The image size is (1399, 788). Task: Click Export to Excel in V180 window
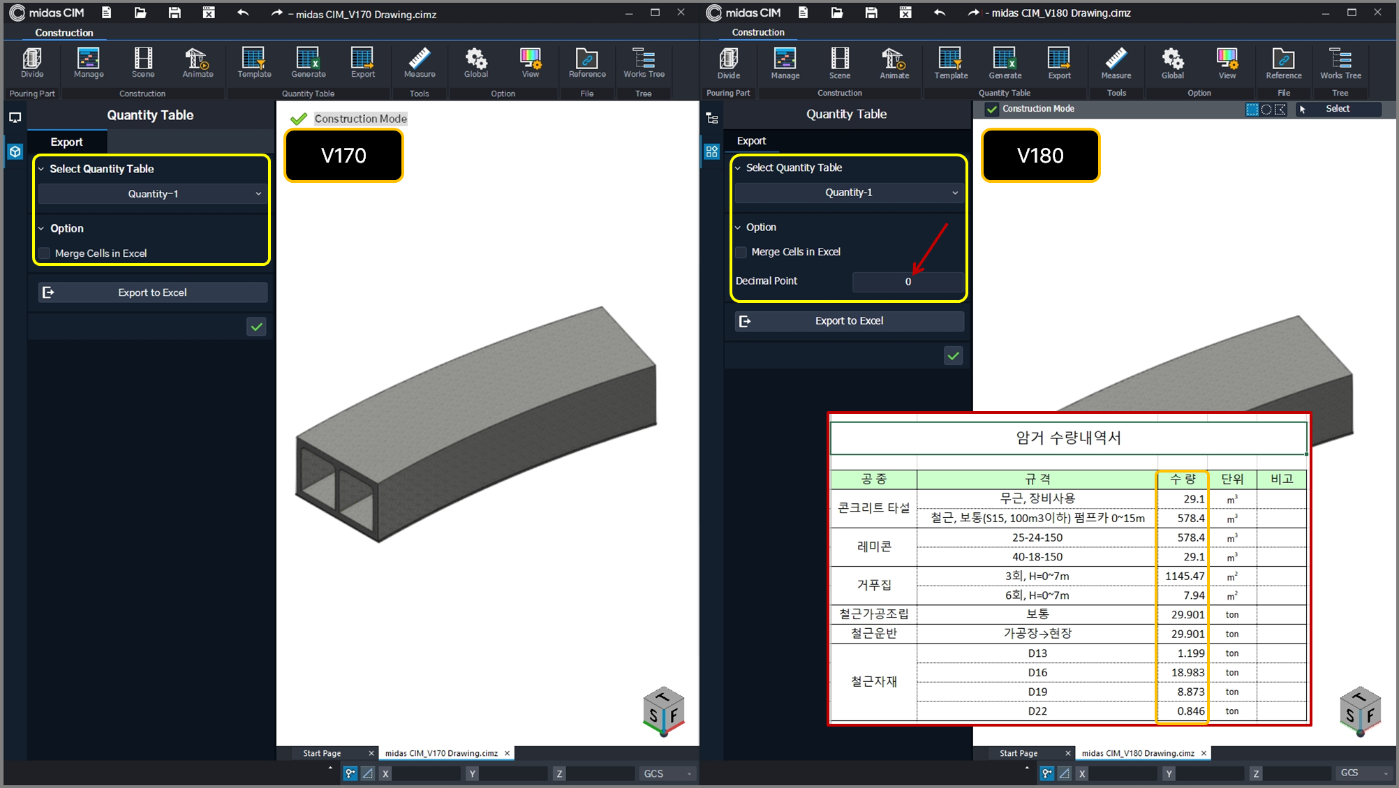point(849,321)
